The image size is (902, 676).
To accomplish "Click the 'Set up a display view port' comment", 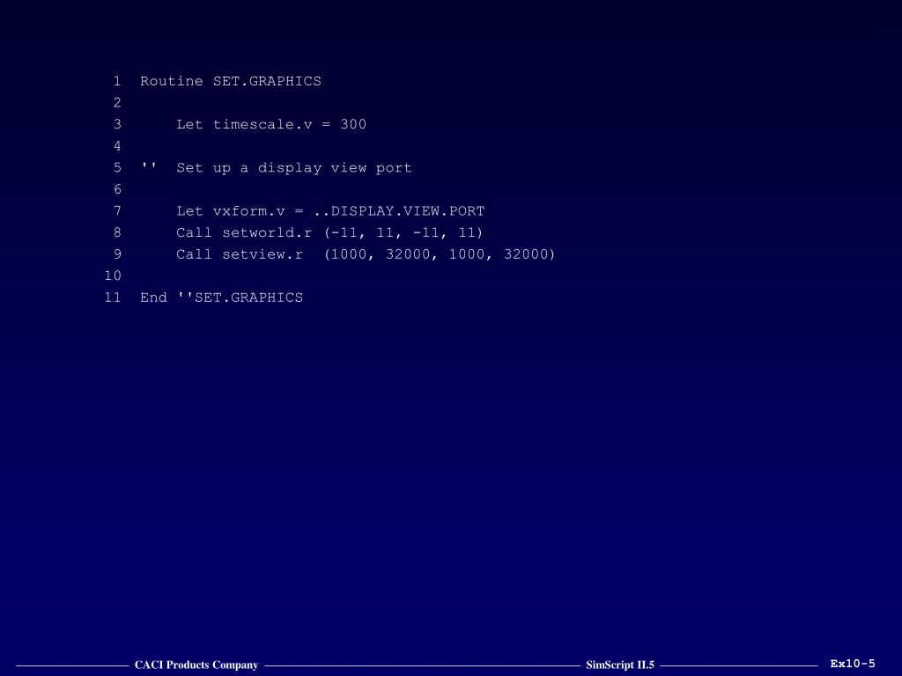I will tap(294, 168).
